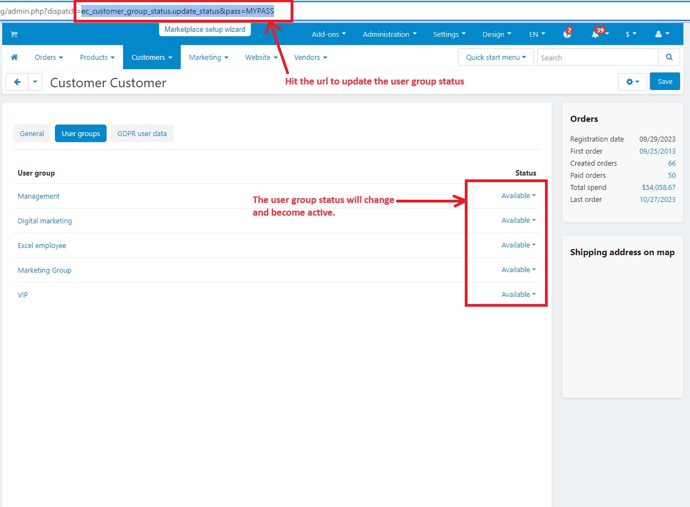Open the Digital marketing user group link
This screenshot has height=507, width=690.
pos(44,221)
